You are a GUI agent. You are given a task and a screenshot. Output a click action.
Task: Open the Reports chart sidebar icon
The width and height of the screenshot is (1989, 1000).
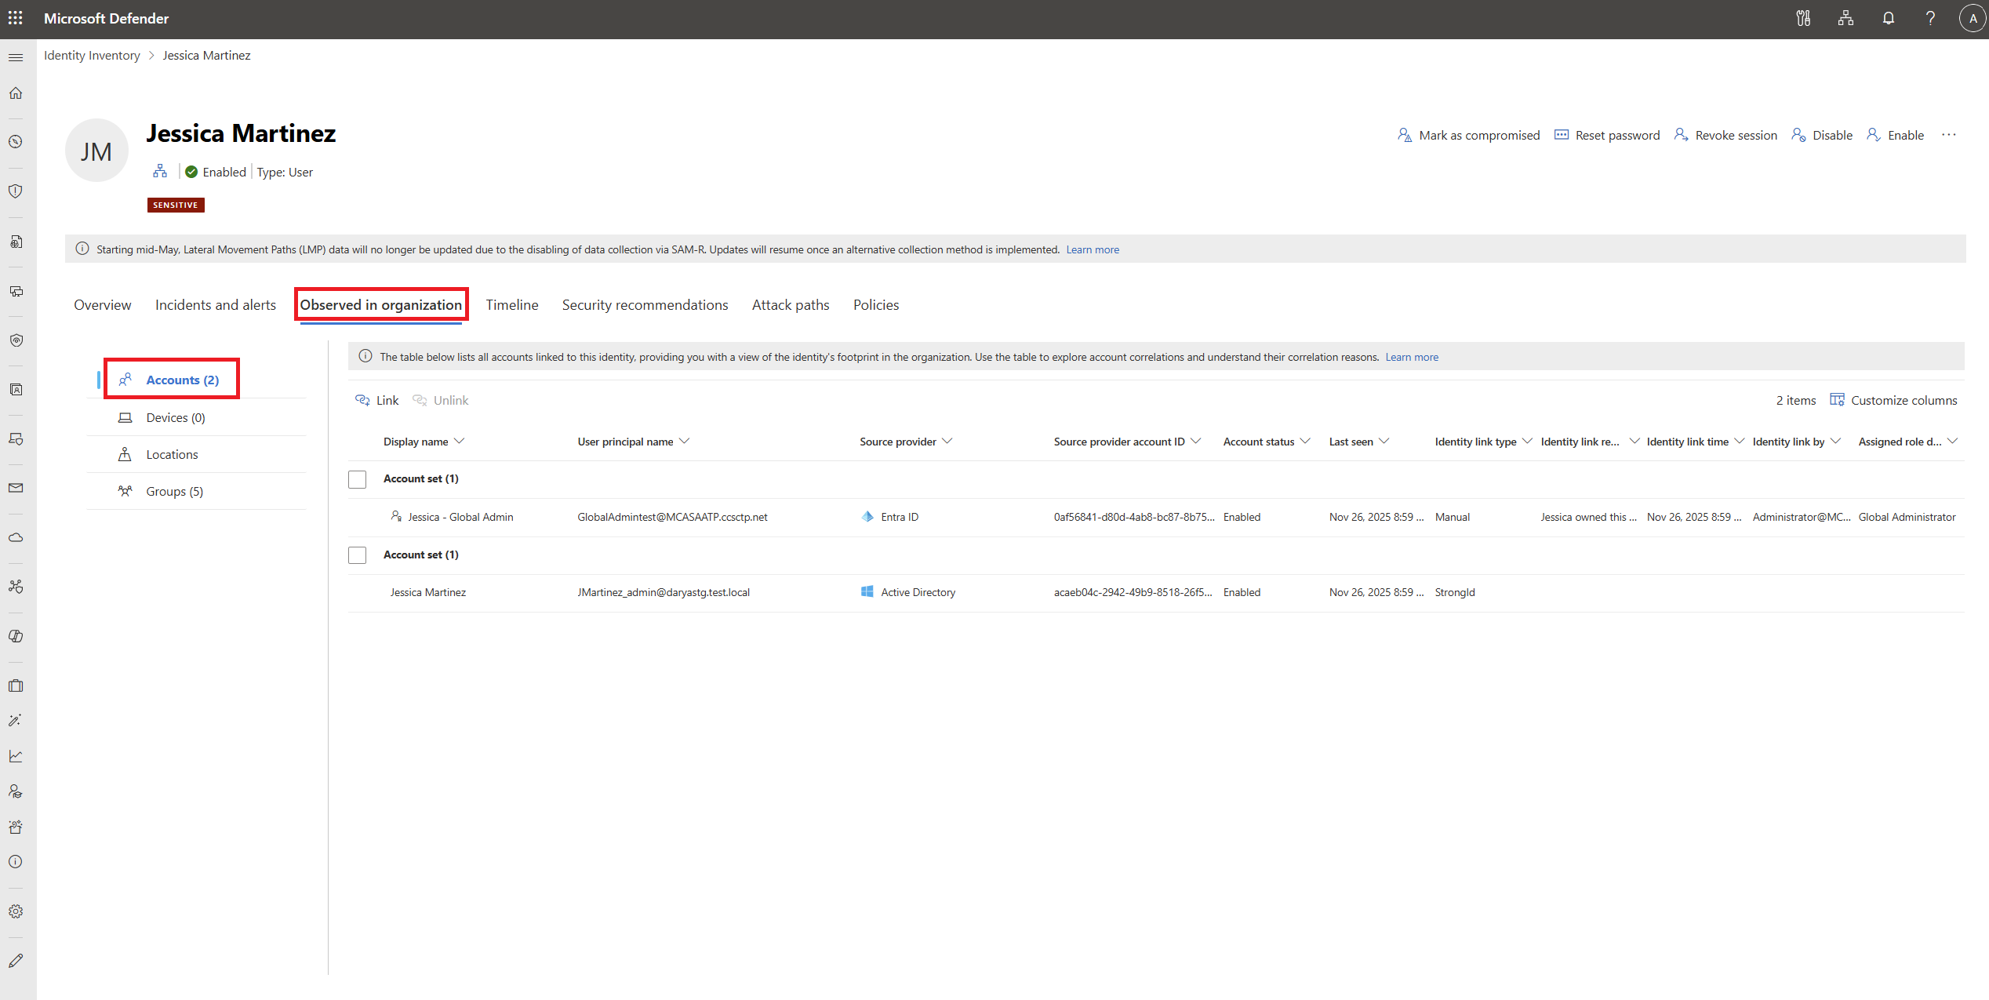[16, 756]
